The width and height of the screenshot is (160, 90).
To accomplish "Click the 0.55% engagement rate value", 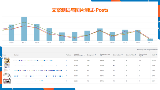I will [x=102, y=70].
